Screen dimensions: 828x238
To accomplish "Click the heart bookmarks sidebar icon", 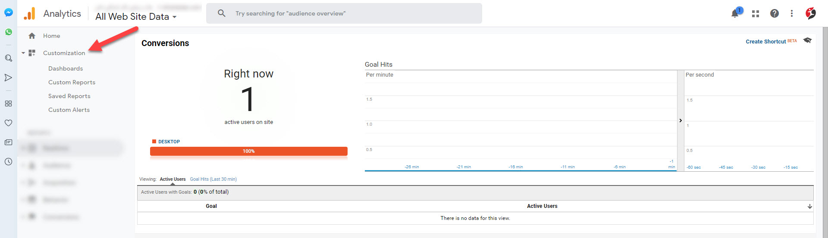I will [8, 123].
